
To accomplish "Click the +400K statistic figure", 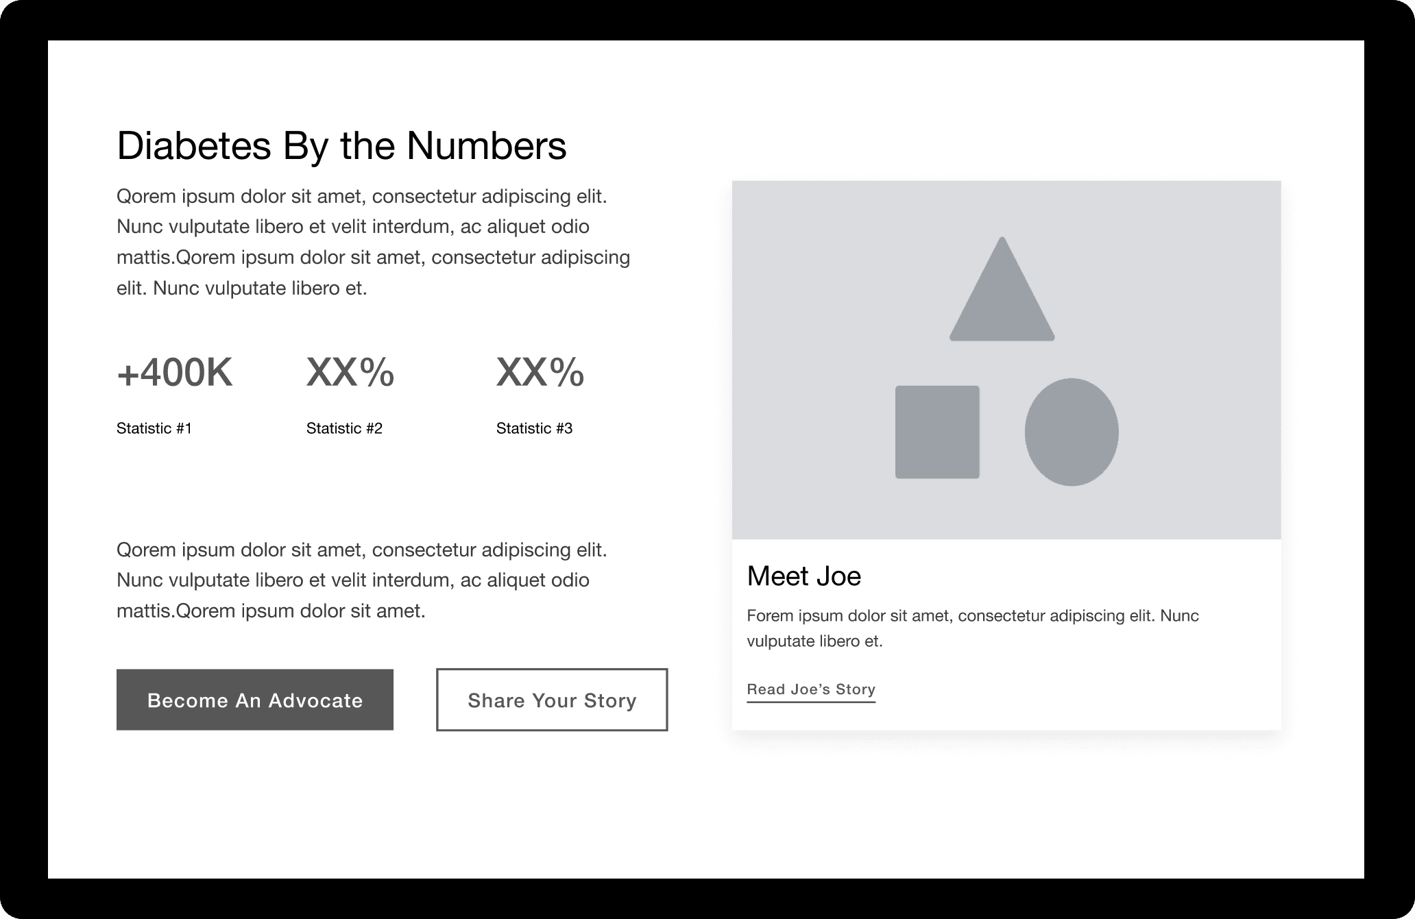I will (x=175, y=373).
